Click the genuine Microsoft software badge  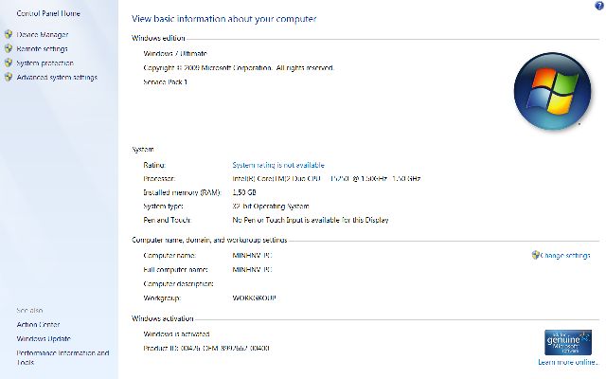(568, 342)
